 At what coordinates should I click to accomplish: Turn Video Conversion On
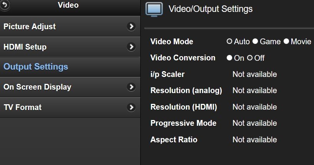click(229, 58)
